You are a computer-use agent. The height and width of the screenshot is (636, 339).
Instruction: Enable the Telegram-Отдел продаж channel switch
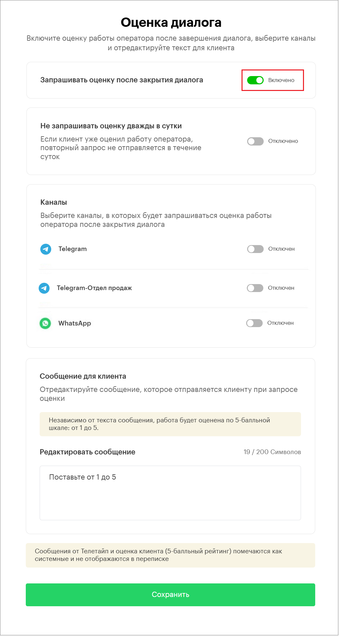[255, 288]
